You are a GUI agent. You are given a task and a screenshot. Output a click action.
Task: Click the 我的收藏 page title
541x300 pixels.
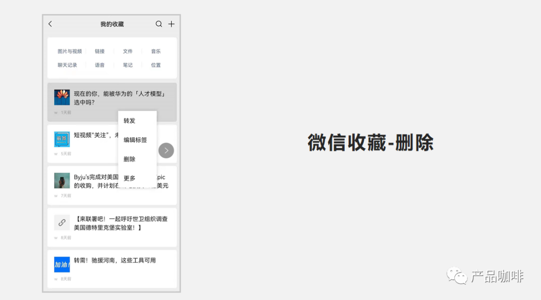(112, 24)
